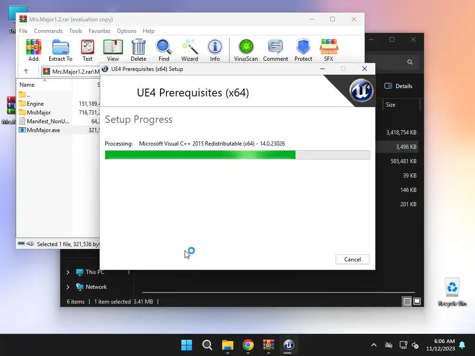
Task: Open taskbar Search
Action: click(207, 345)
